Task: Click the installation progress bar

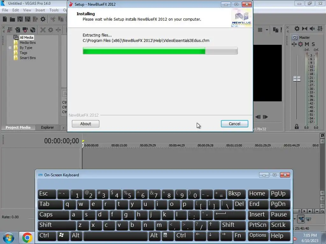Action: point(160,51)
